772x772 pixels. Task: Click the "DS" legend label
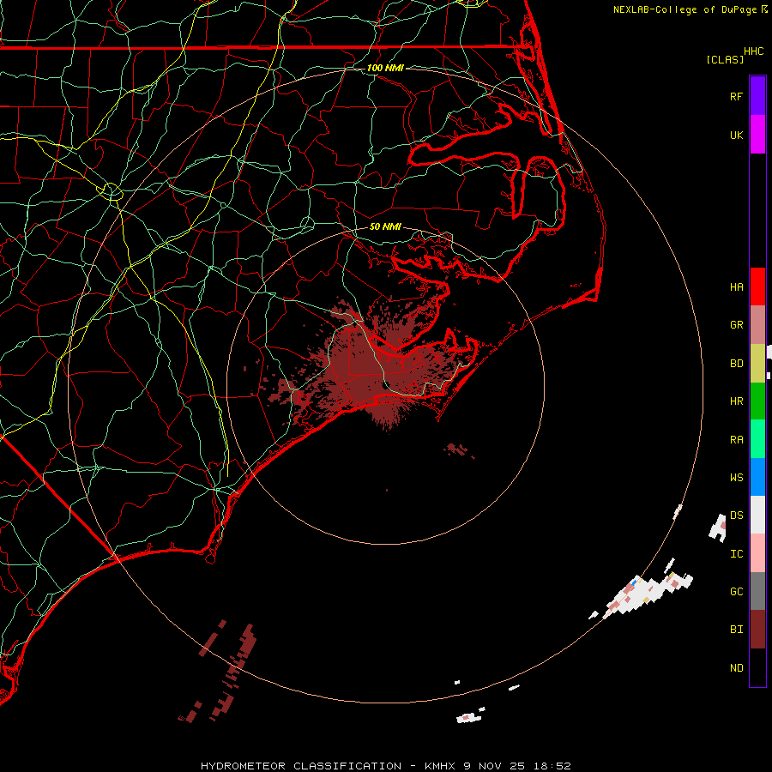[x=736, y=516]
